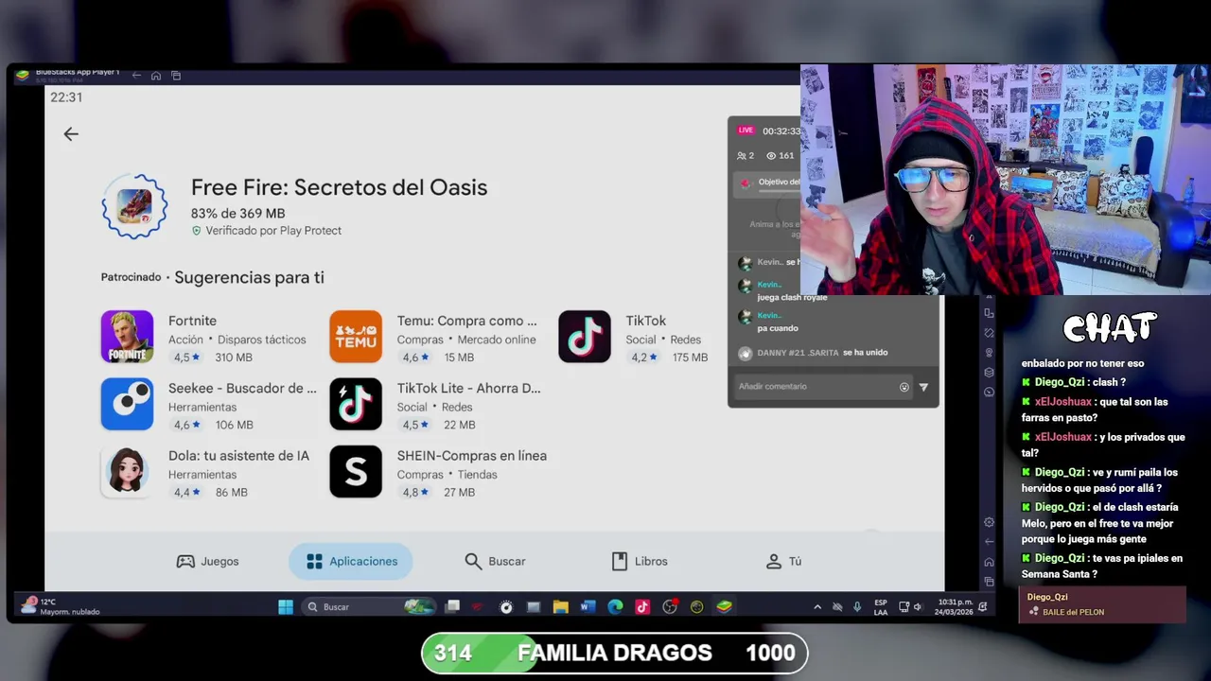Click the viewers eye count 161
This screenshot has width=1211, height=681.
coord(781,156)
